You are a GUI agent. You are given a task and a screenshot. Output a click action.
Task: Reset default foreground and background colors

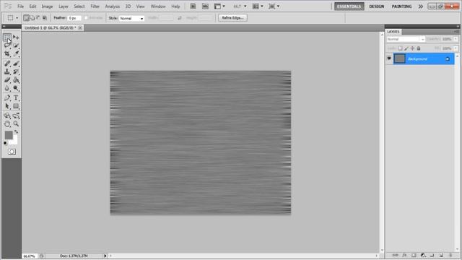click(x=5, y=143)
